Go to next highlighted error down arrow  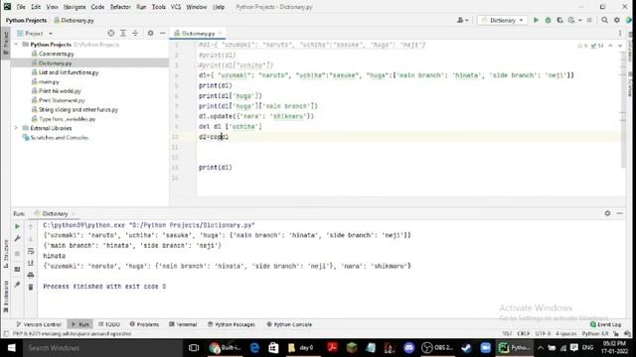620,46
